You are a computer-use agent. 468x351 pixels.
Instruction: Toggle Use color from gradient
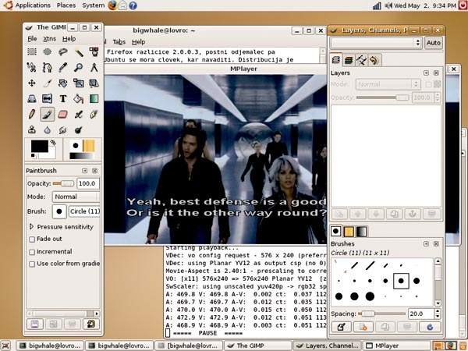pos(32,264)
